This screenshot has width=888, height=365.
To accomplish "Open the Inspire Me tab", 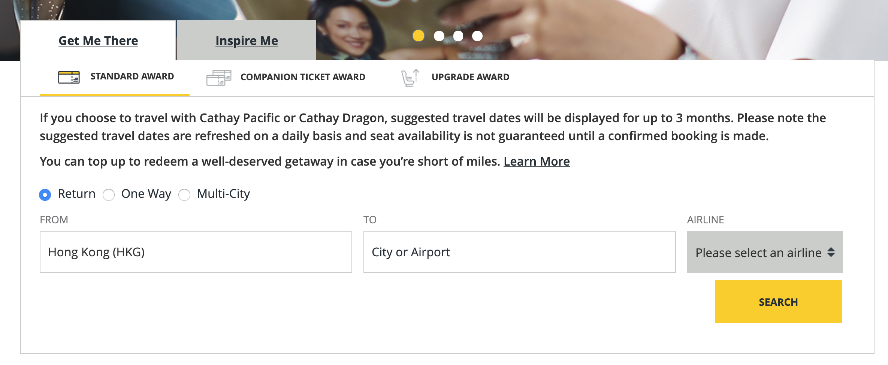I will [x=247, y=40].
